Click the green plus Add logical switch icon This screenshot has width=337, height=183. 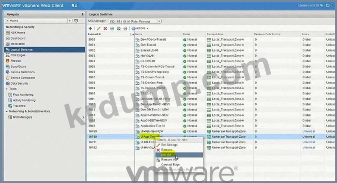tap(90, 28)
